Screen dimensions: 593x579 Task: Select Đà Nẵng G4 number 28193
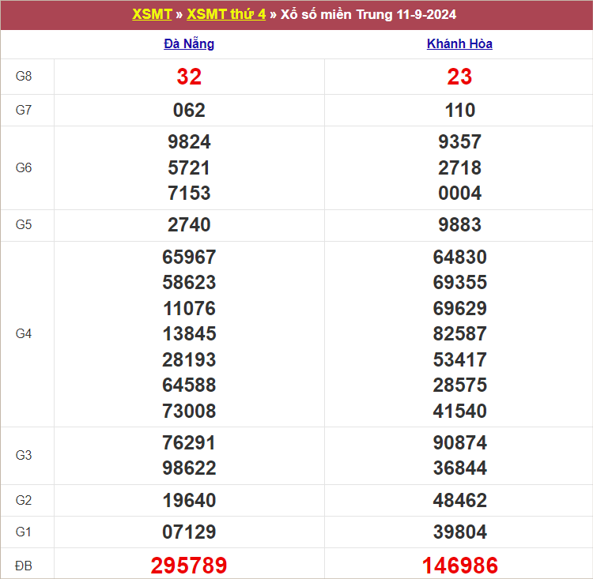(189, 359)
